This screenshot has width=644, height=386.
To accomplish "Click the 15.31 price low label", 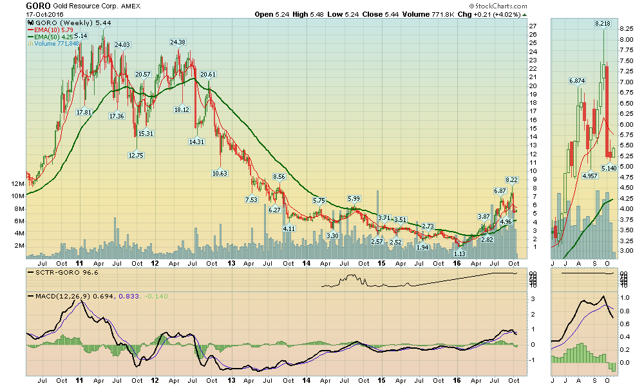I will point(146,134).
